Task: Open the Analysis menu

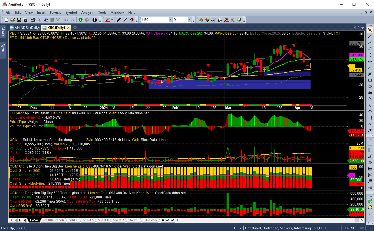Action: (x=87, y=13)
